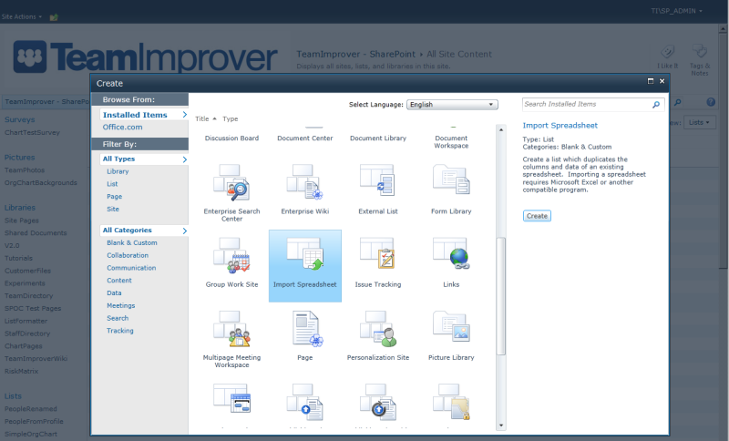This screenshot has width=729, height=441.
Task: Filter by Page type
Action: 115,197
